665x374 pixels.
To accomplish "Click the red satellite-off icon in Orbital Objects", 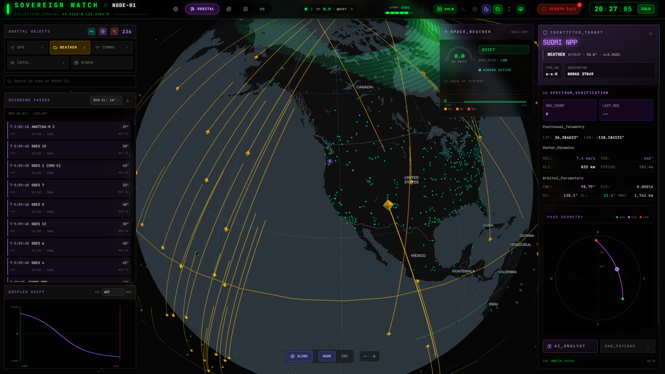I will [114, 31].
